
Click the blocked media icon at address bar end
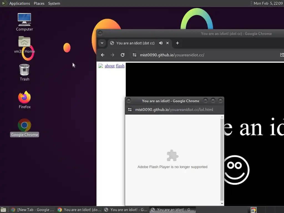(282, 55)
